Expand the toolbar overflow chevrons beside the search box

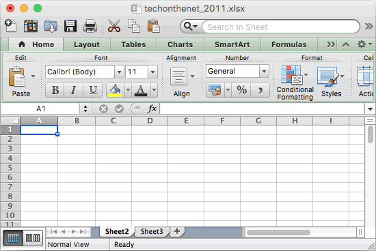tap(368, 26)
